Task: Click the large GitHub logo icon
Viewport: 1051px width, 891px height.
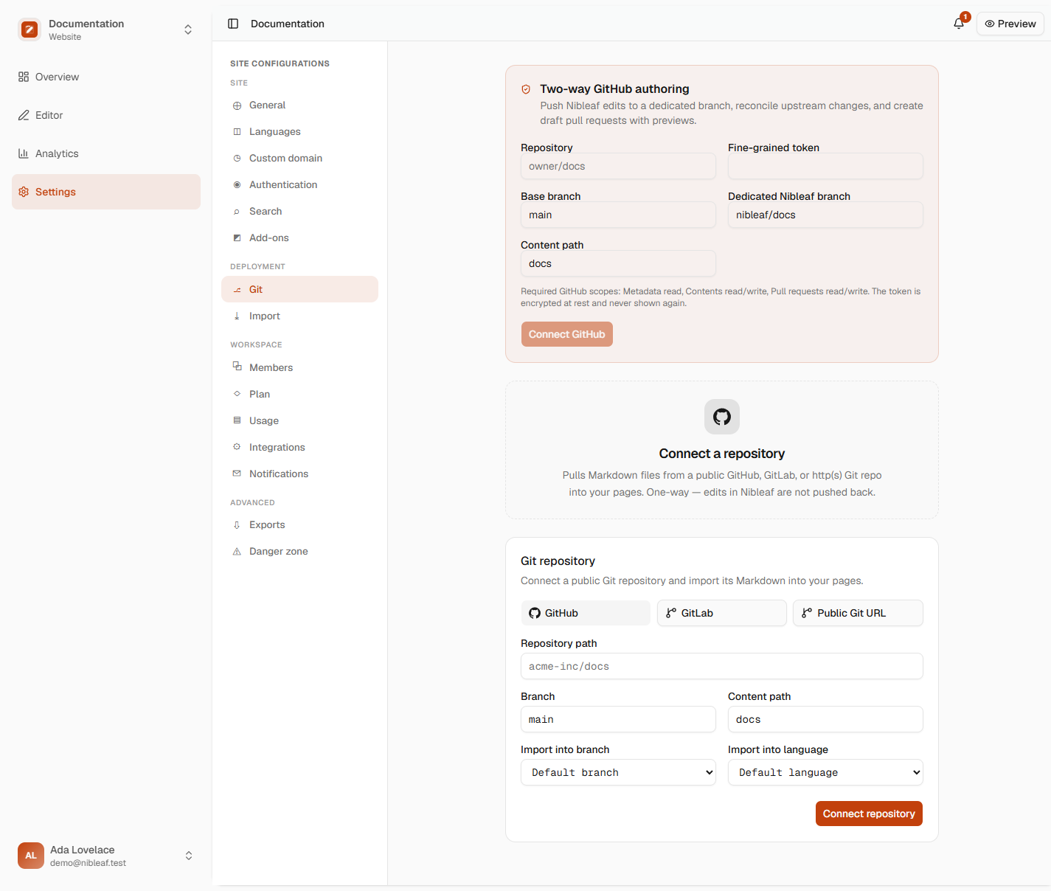Action: pyautogui.click(x=722, y=417)
